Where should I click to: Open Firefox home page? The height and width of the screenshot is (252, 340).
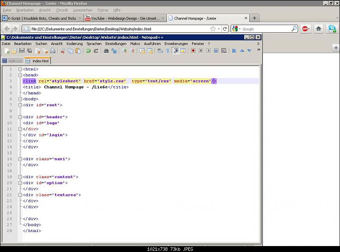pyautogui.click(x=318, y=29)
